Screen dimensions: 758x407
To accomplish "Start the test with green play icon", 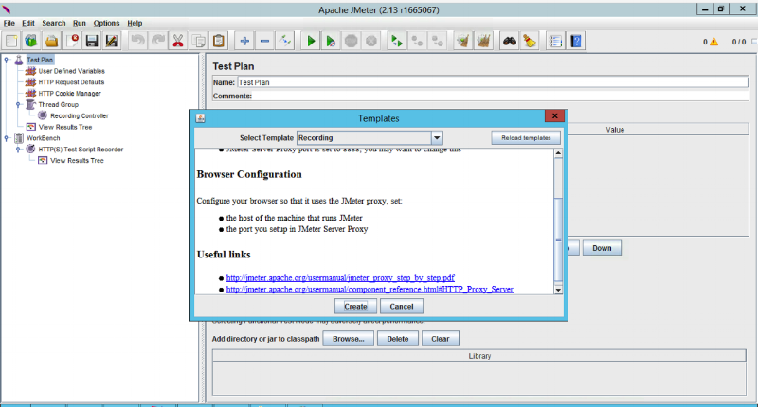I will pyautogui.click(x=311, y=41).
